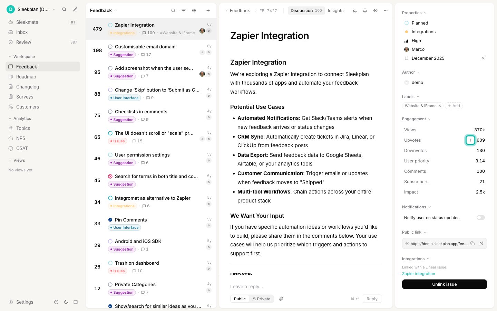
Task: Click the merge icon next to Insights
Action: click(354, 11)
